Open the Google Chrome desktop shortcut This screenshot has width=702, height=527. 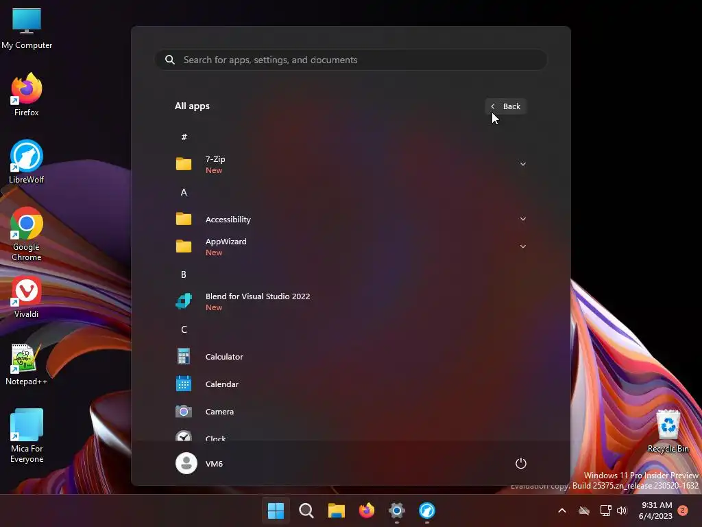pyautogui.click(x=27, y=234)
